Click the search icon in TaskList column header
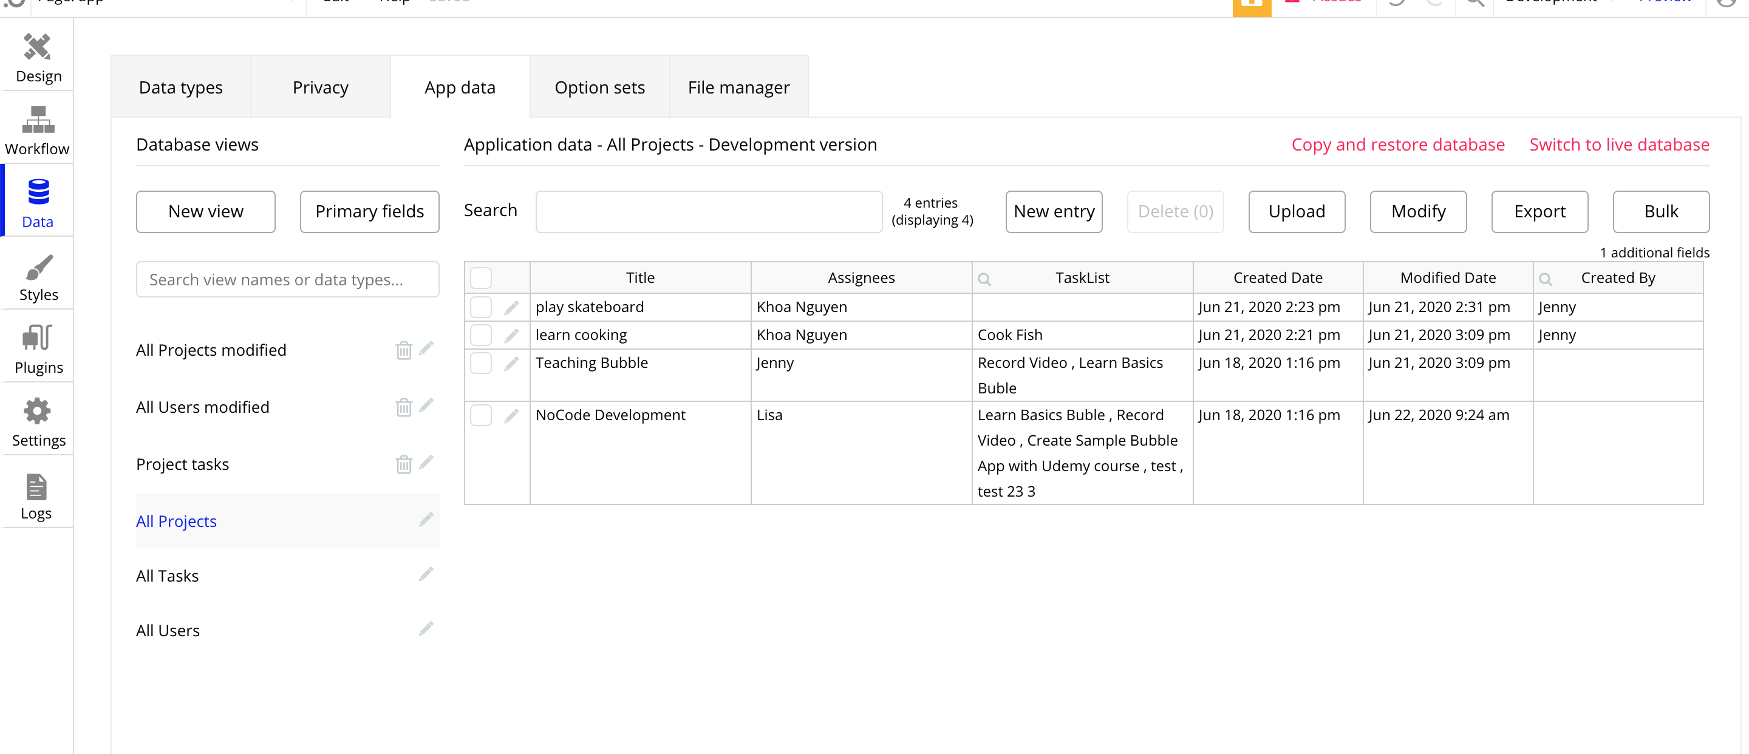This screenshot has width=1749, height=754. click(x=984, y=279)
